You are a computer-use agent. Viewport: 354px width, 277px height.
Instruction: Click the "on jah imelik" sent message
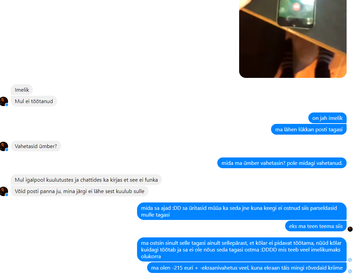point(327,118)
